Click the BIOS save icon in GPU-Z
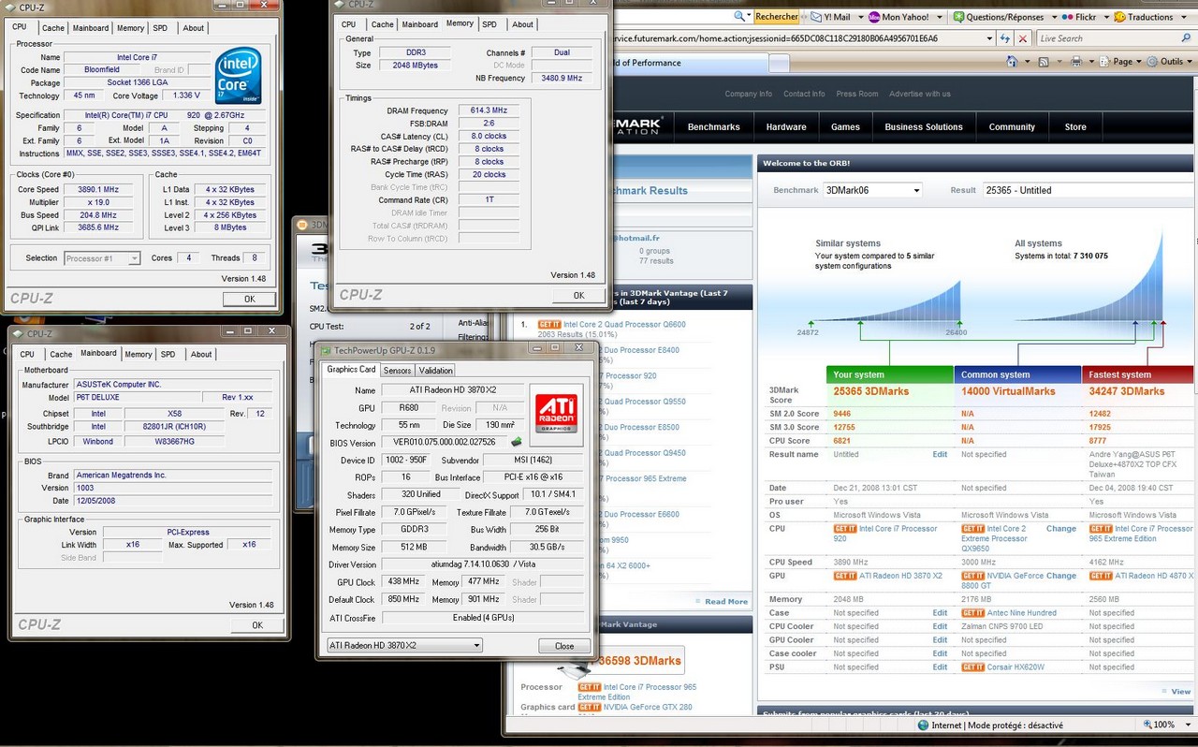The width and height of the screenshot is (1198, 747). pyautogui.click(x=516, y=442)
